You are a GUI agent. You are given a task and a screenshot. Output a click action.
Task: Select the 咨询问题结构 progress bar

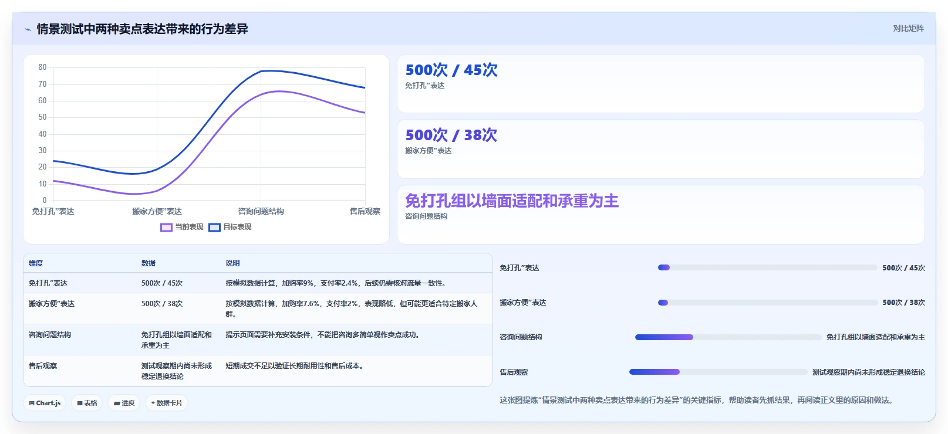pos(728,337)
